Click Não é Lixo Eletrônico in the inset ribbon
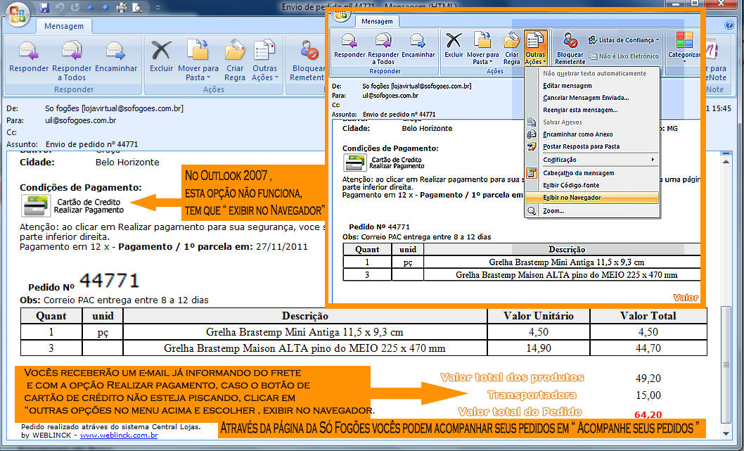The width and height of the screenshot is (744, 451). [624, 56]
